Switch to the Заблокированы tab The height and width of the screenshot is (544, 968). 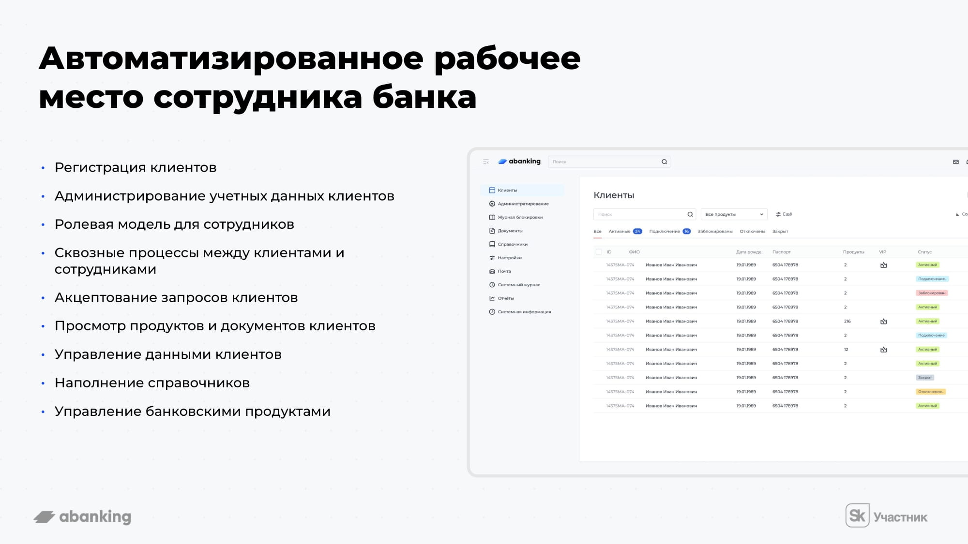click(715, 232)
